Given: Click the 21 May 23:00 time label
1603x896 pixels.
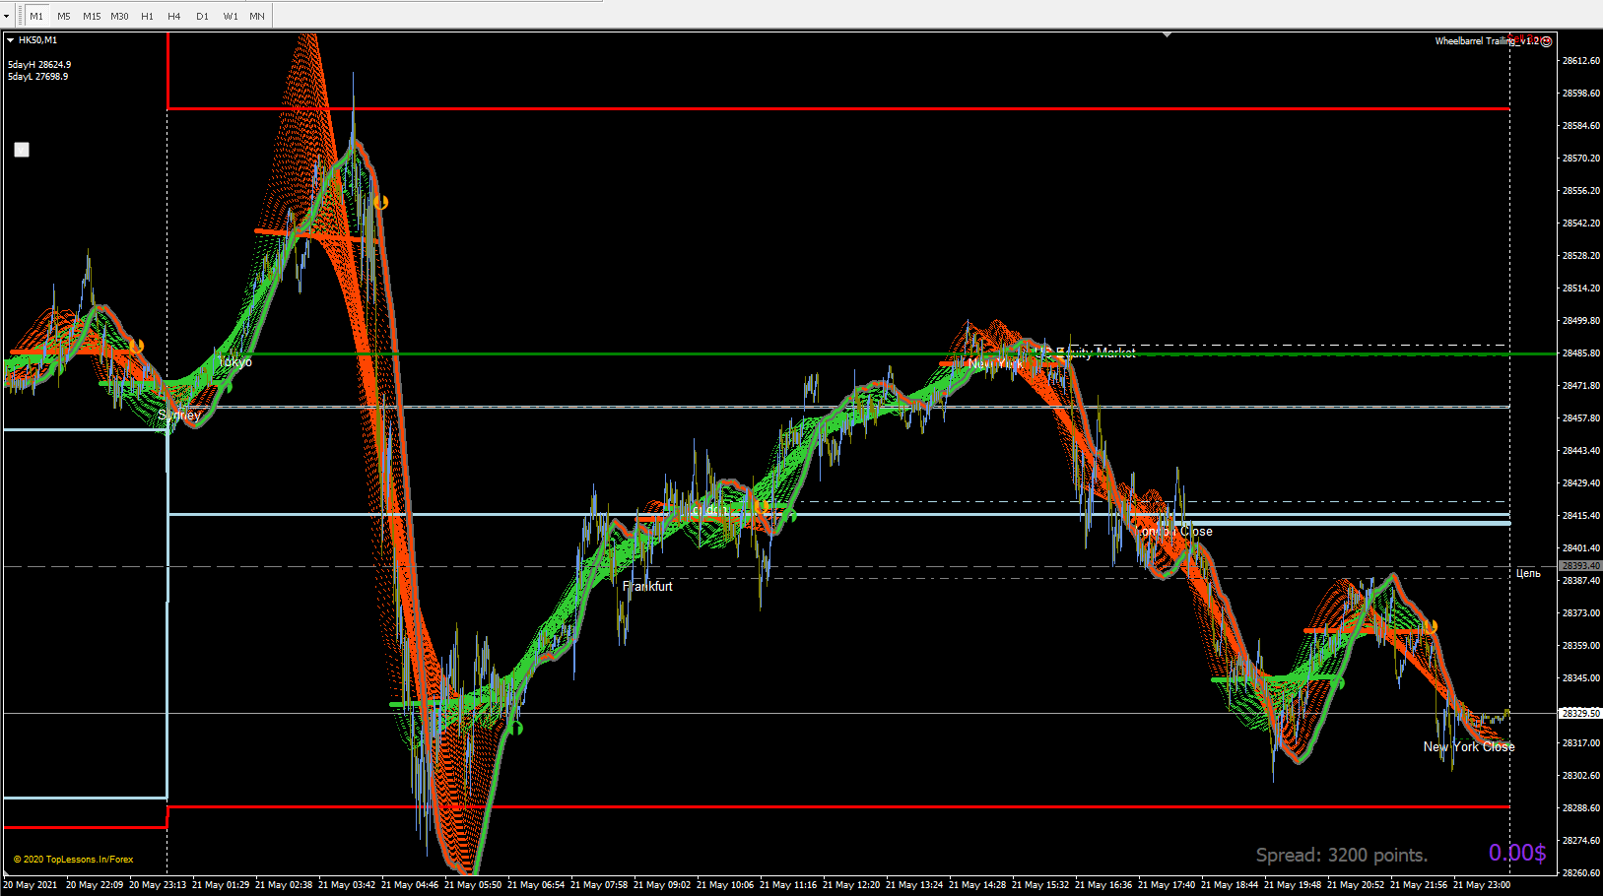Looking at the screenshot, I should [1481, 885].
